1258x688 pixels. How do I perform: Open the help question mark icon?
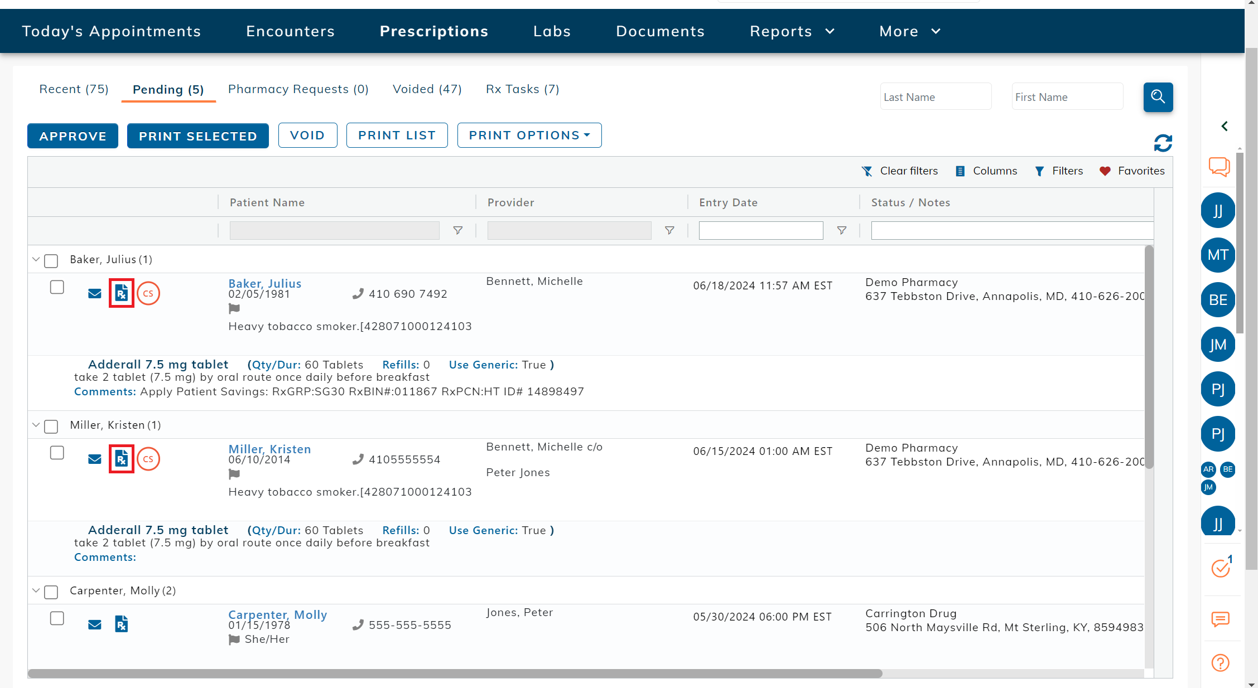(1220, 663)
